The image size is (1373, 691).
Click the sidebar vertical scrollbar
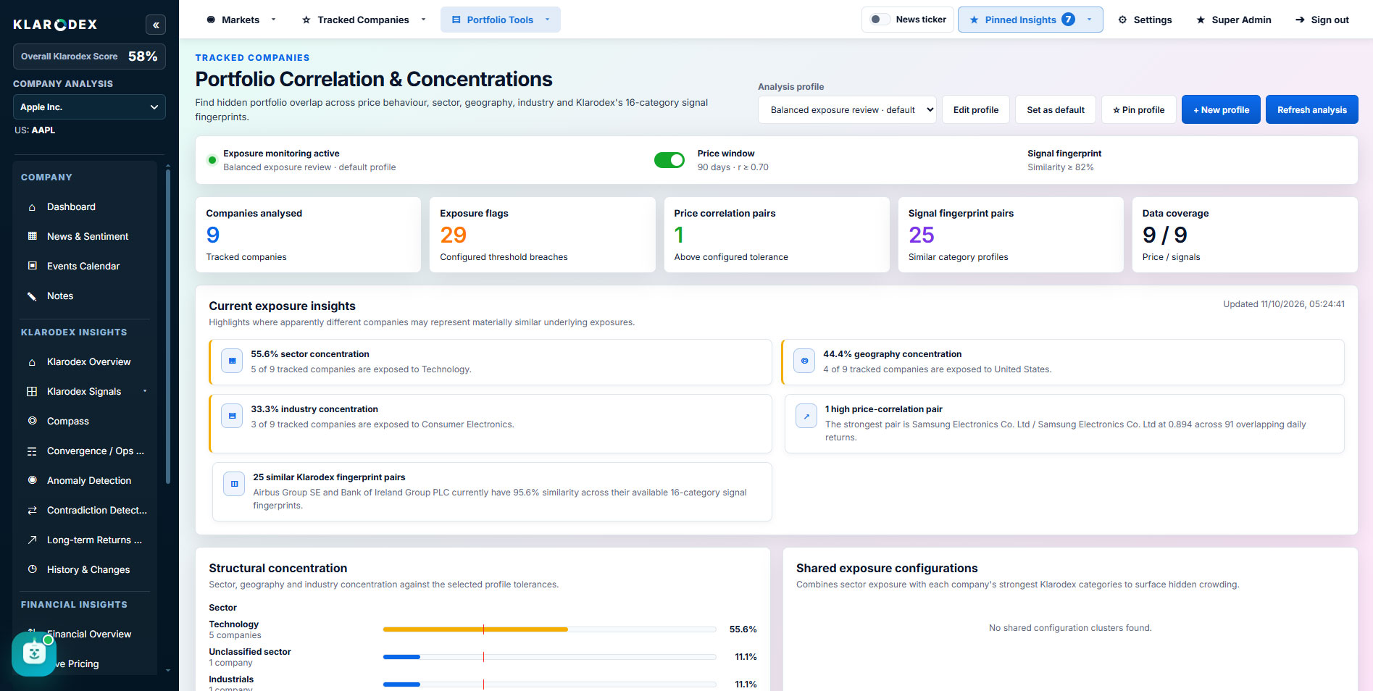(x=168, y=326)
